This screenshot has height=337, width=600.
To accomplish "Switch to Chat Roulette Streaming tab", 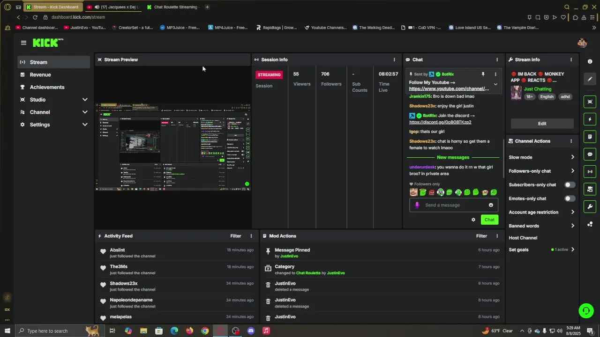I will (x=172, y=7).
